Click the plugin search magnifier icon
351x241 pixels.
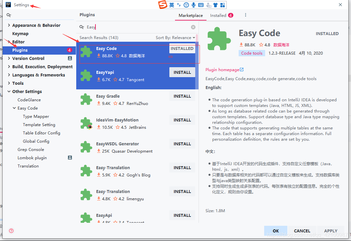(x=82, y=27)
